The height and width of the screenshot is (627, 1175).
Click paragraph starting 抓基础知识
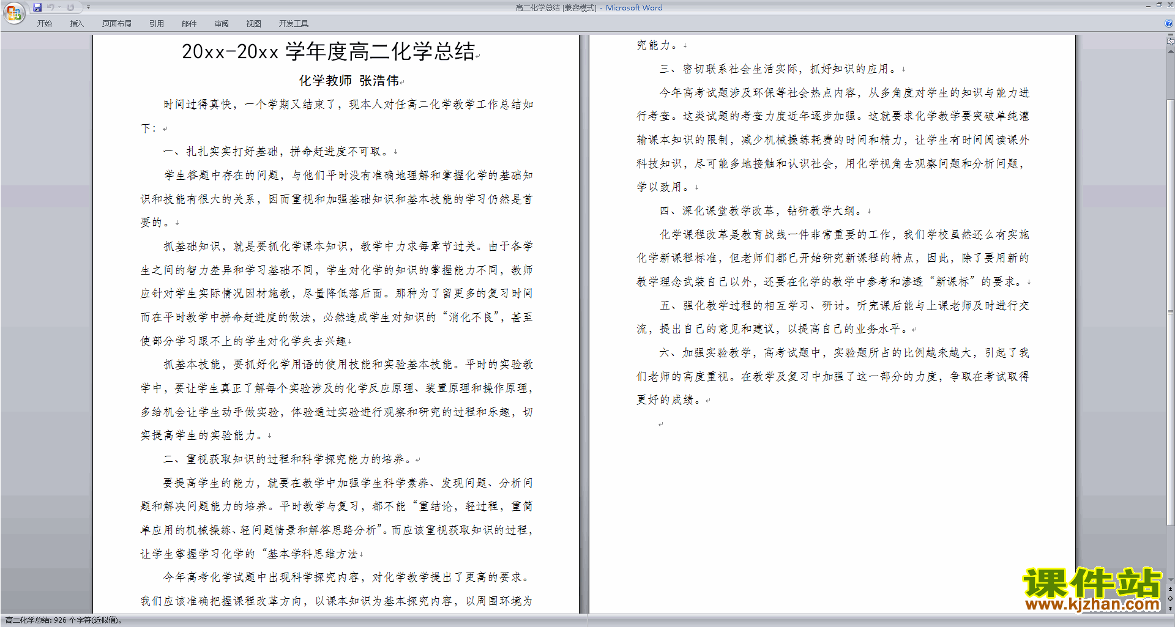pos(337,294)
